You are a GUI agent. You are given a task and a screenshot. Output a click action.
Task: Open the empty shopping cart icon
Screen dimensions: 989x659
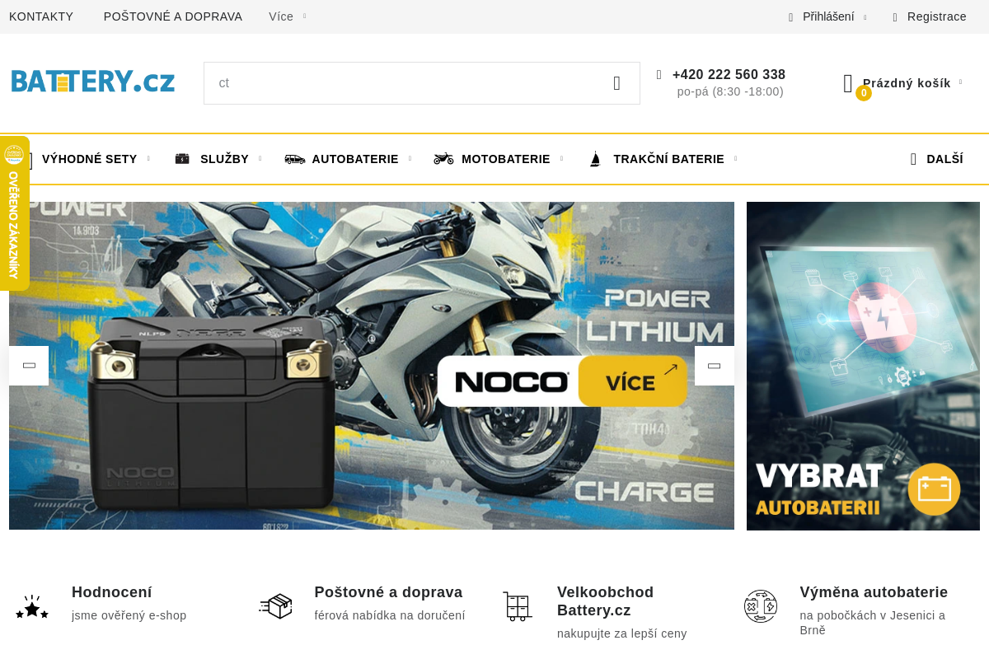pos(848,82)
